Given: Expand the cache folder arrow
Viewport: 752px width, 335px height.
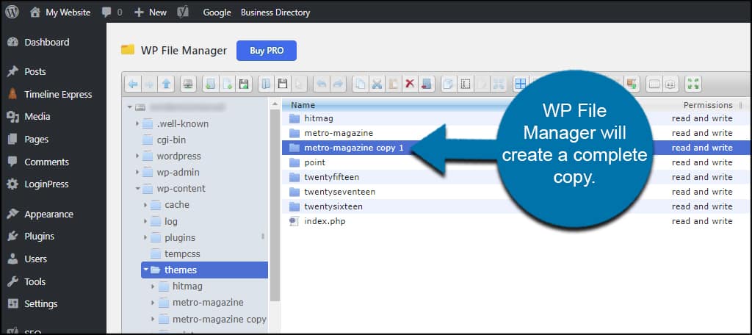Looking at the screenshot, I should point(145,205).
